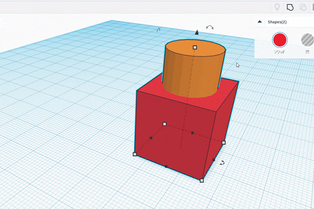Click the black midpoint handle on right bottom edge

(214, 159)
